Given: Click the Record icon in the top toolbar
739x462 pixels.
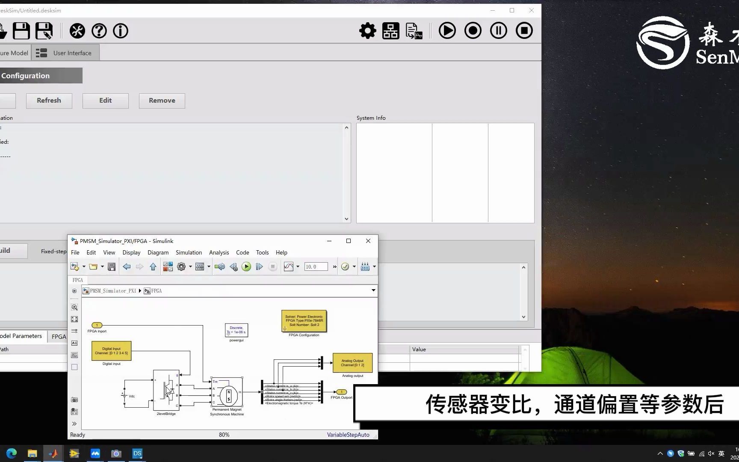Looking at the screenshot, I should point(473,30).
